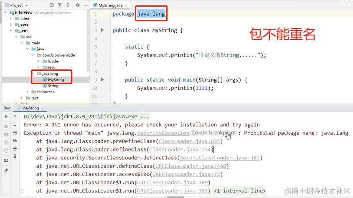Open URLClassLoader.java:468 stack link
Image resolution: width=353 pixels, height=198 pixels.
[x=190, y=166]
